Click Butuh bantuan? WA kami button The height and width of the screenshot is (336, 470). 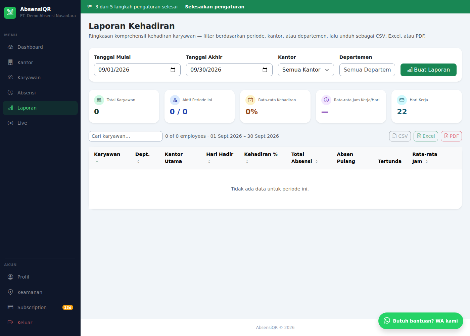421,321
